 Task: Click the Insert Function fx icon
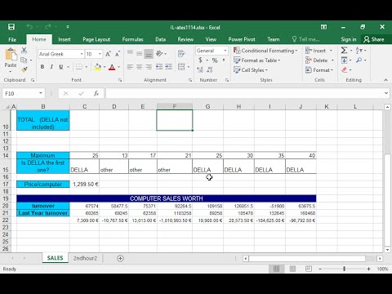(x=96, y=93)
